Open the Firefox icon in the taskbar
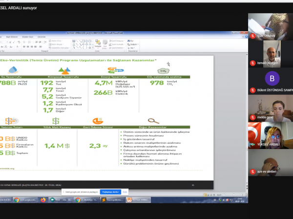The image size is (293, 219). click(43, 200)
